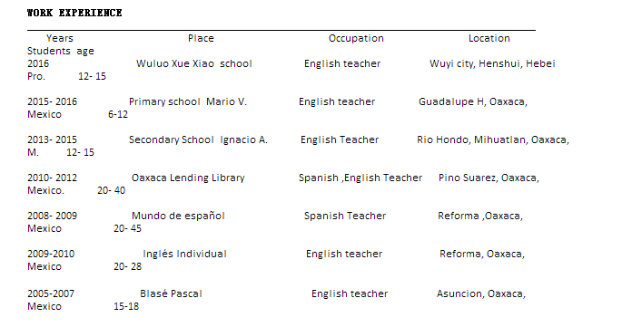The image size is (632, 327).
Task: Select the Wuluo Xue Xiao school text
Action: click(194, 63)
